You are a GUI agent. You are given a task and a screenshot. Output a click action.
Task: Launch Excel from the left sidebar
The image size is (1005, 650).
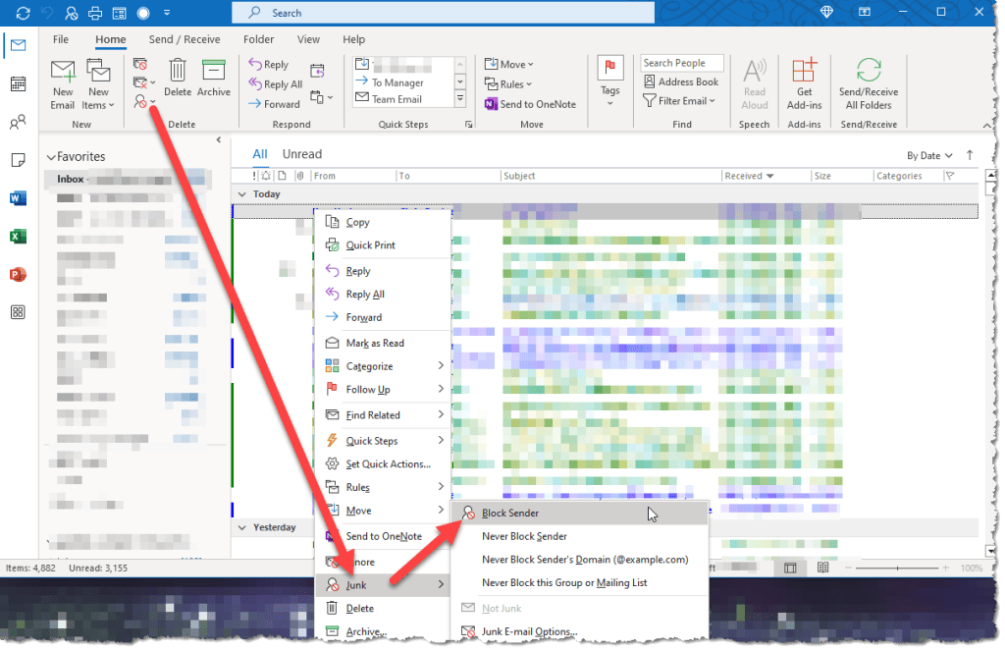click(17, 236)
